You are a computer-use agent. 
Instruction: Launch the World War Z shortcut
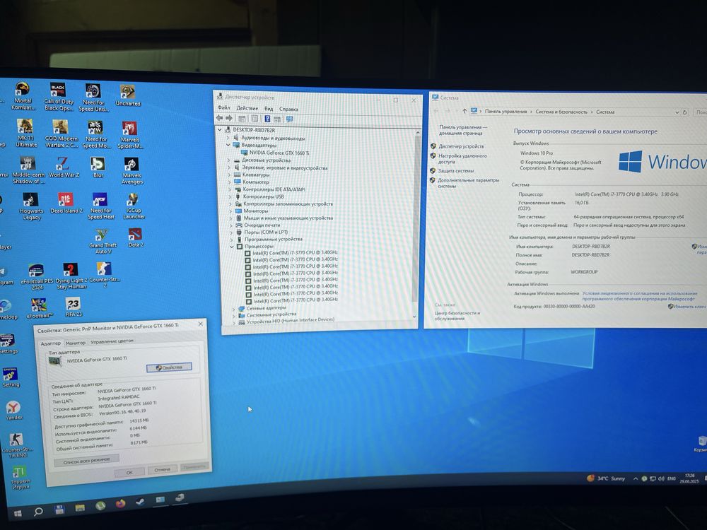pyautogui.click(x=64, y=167)
